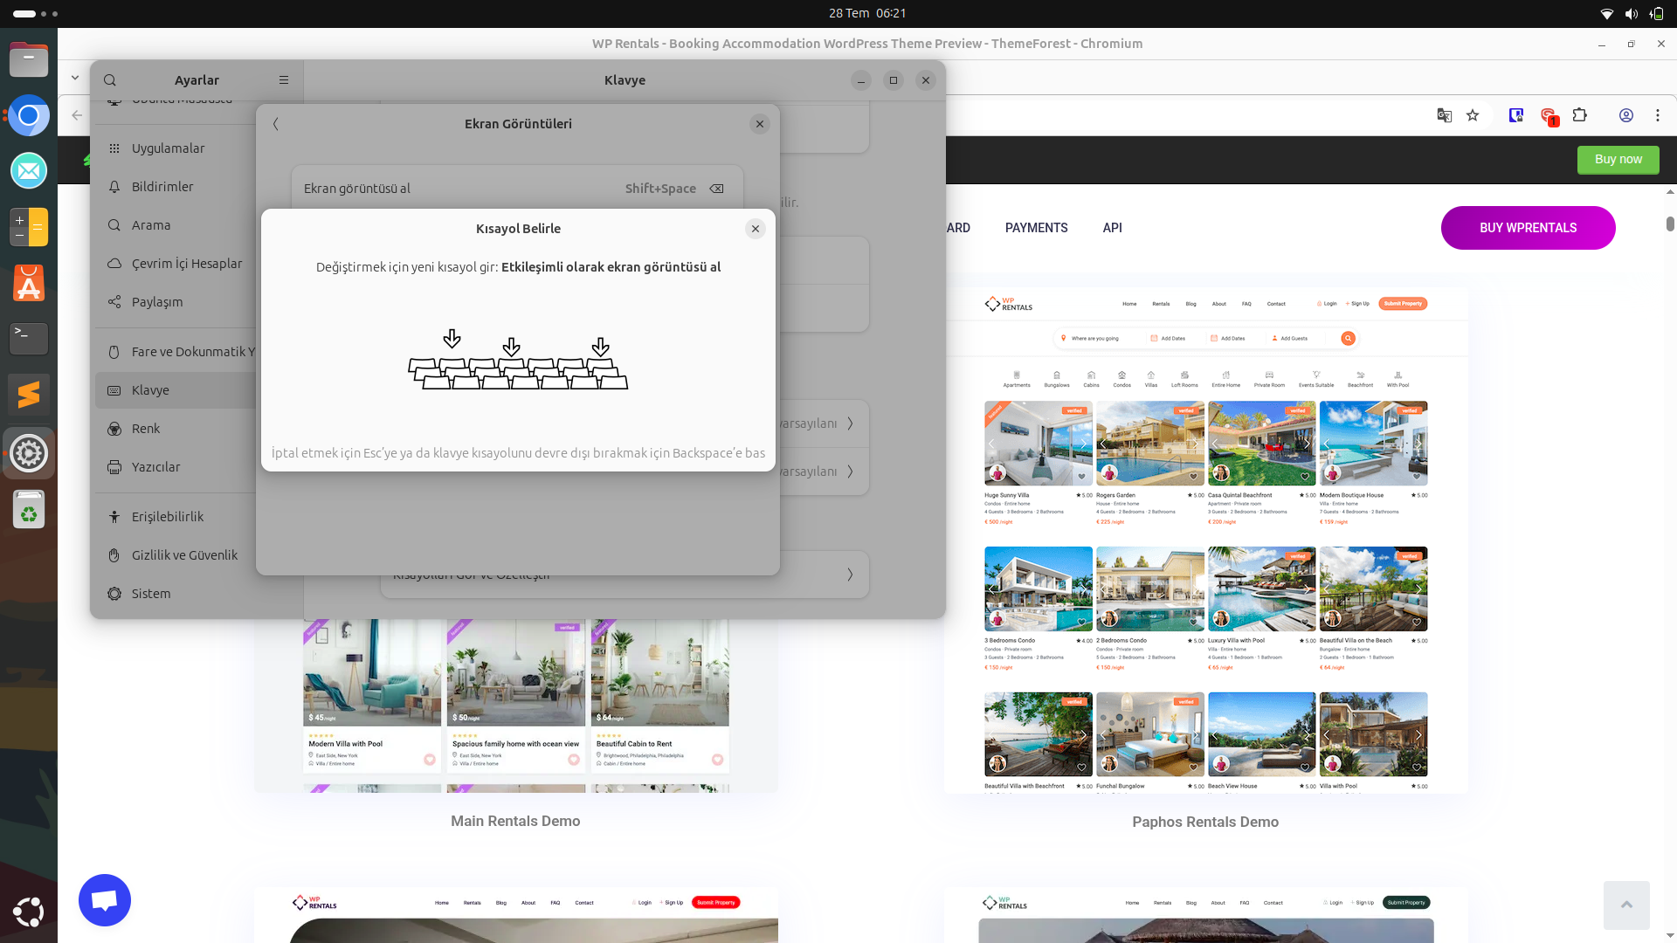The width and height of the screenshot is (1677, 943).
Task: Open Chromium's three-dot menu
Action: click(1658, 115)
